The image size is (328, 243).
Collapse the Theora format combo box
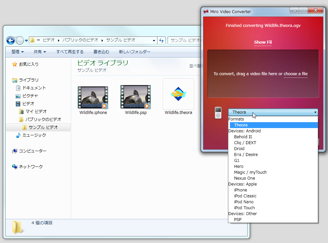pyautogui.click(x=273, y=112)
